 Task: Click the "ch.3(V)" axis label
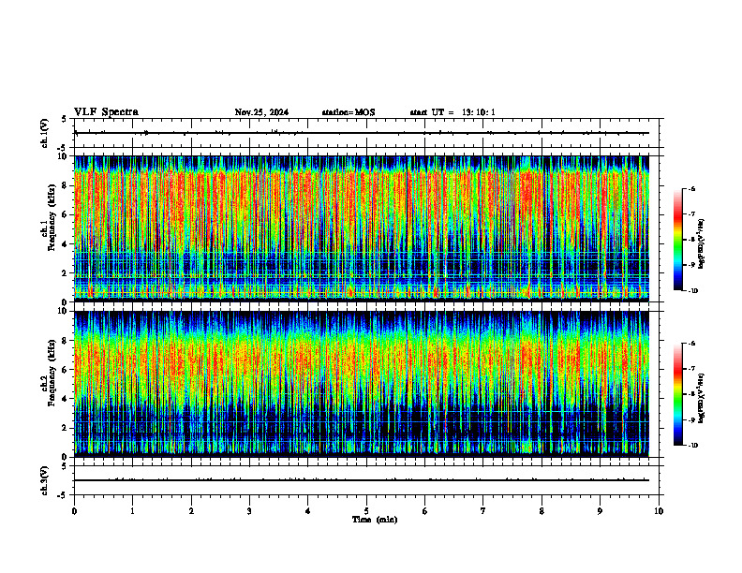pyautogui.click(x=45, y=480)
